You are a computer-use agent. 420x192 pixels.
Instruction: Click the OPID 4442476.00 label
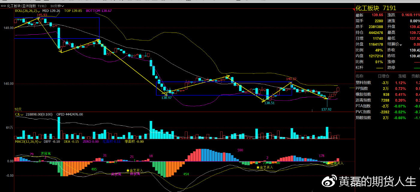(70, 114)
